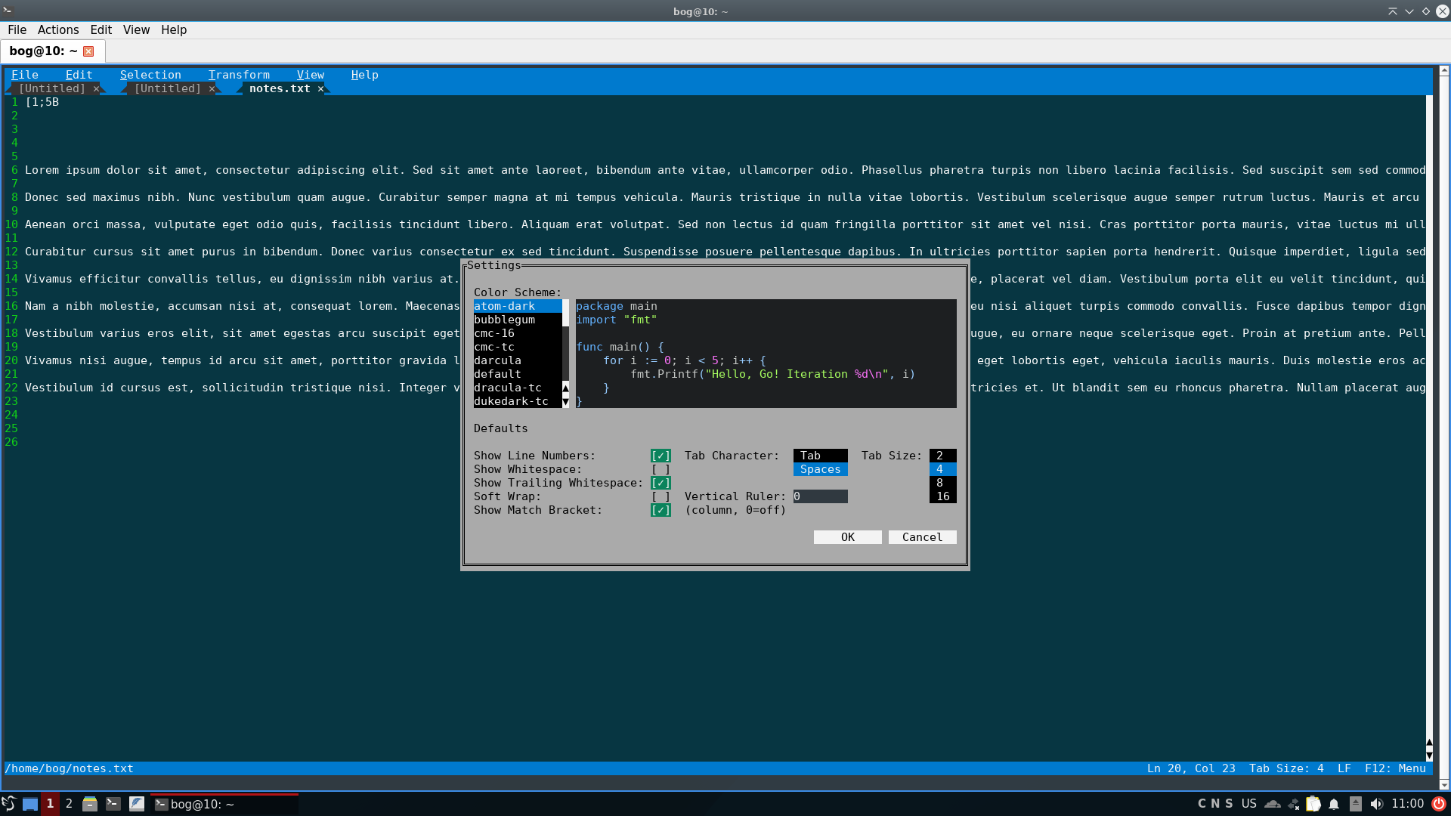Image resolution: width=1451 pixels, height=816 pixels.
Task: Choose tab size 4 option
Action: click(942, 469)
